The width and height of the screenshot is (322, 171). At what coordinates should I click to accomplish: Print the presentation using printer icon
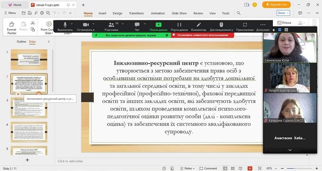point(42,13)
